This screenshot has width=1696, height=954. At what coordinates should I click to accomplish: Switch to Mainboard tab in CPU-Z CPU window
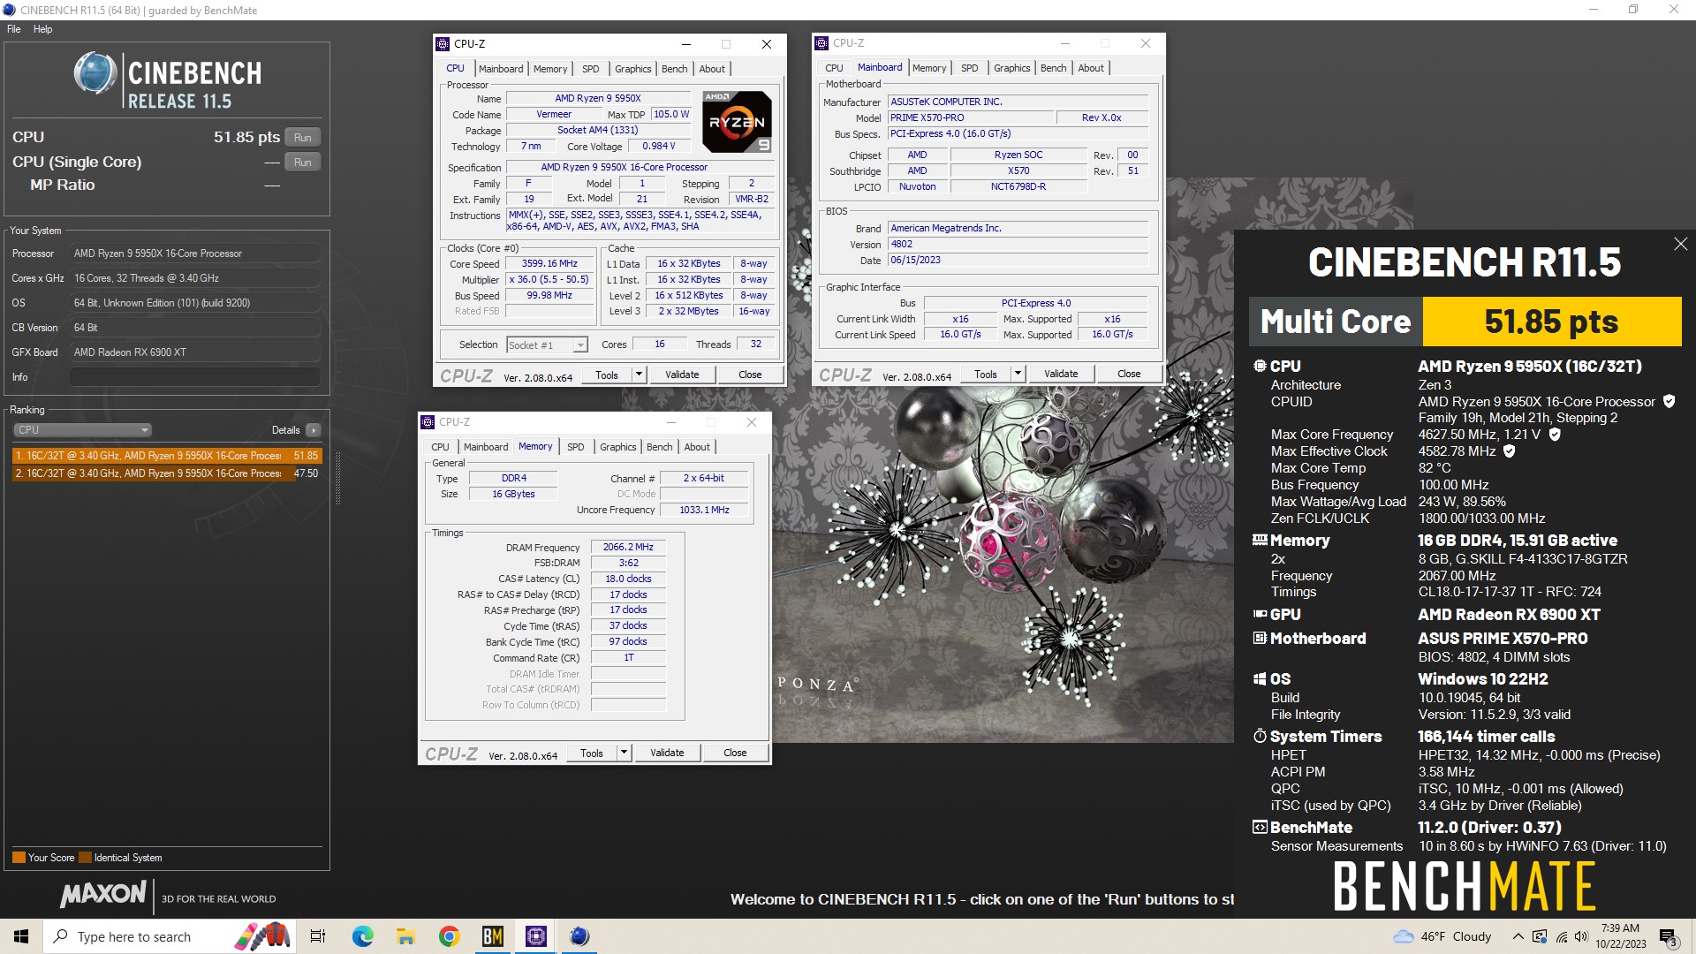click(x=501, y=69)
